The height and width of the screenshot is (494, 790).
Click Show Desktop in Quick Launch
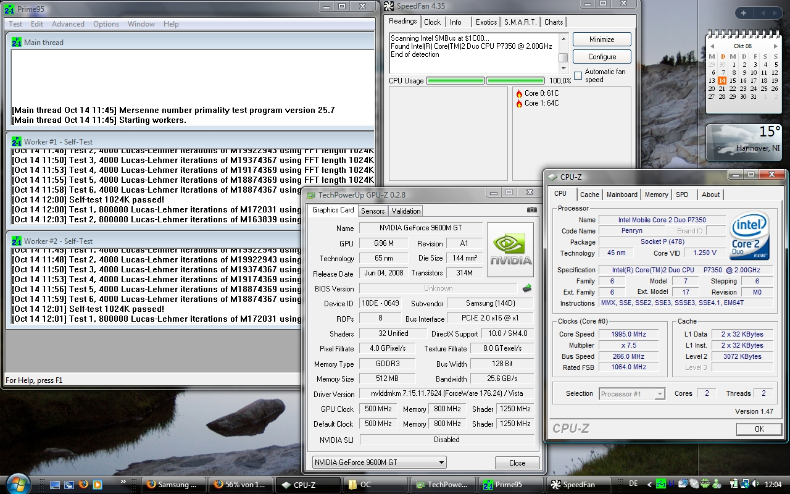tap(56, 485)
